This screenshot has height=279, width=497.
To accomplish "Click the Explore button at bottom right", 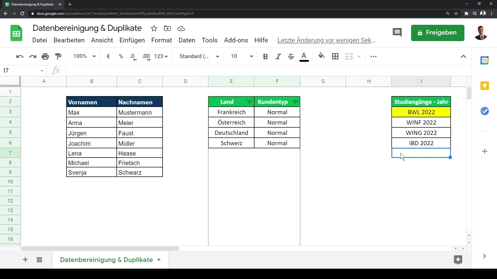I will tap(458, 260).
